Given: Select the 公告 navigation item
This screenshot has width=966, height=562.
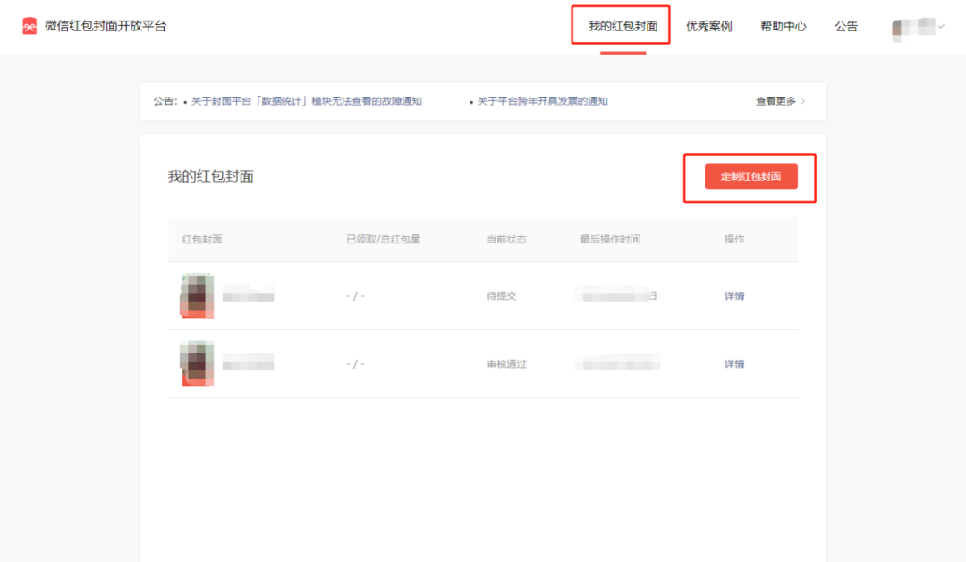Looking at the screenshot, I should [845, 26].
